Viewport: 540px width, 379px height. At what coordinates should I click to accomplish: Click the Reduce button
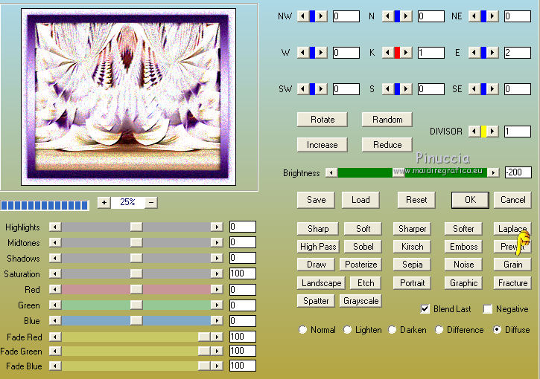click(x=387, y=145)
